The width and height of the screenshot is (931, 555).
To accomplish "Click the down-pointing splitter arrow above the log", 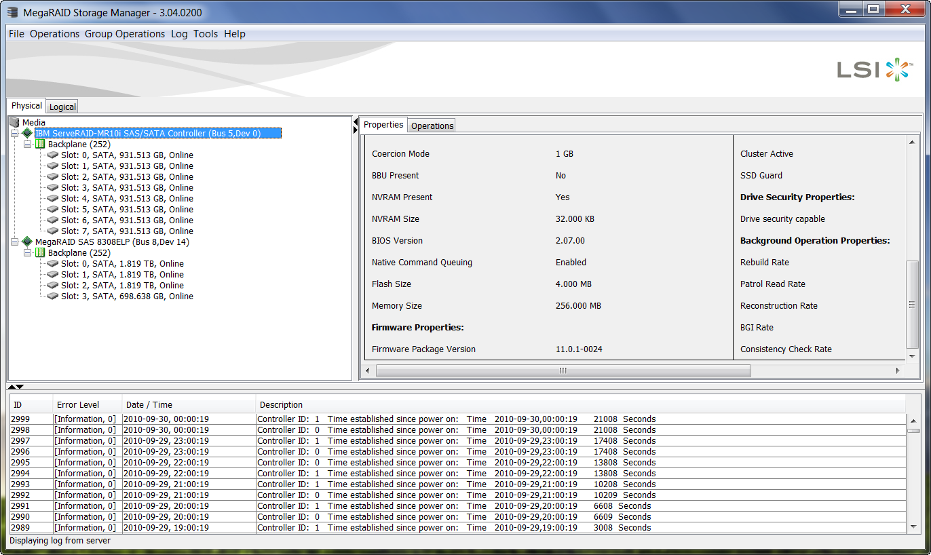I will click(20, 387).
